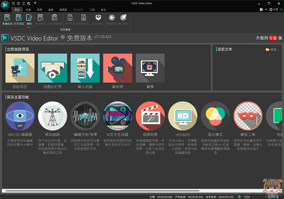
Task: Switch to the 激活 ribbon tab
Action: (x=103, y=10)
